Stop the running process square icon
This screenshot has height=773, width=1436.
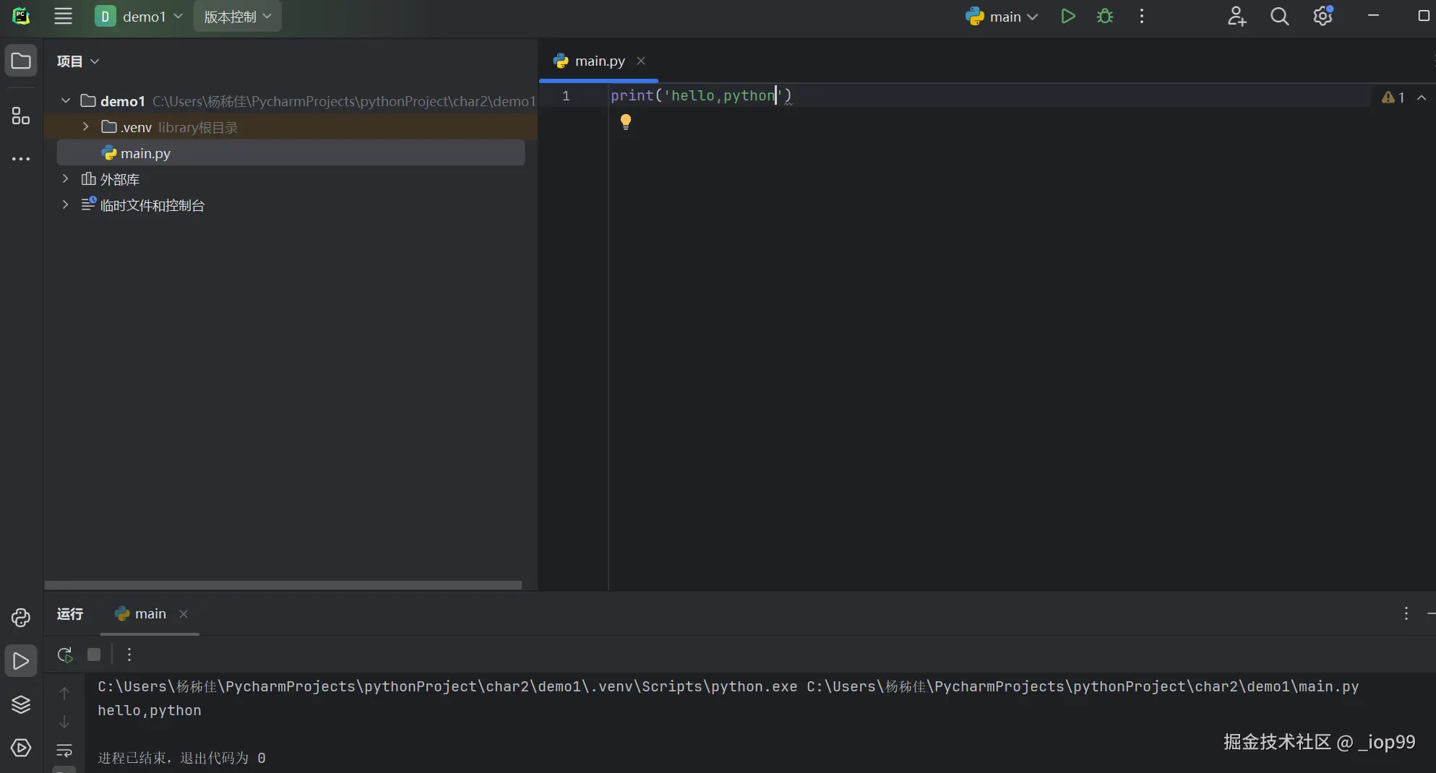tap(94, 655)
